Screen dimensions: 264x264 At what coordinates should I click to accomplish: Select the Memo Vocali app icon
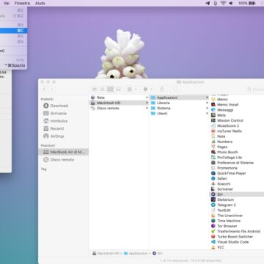(213, 104)
